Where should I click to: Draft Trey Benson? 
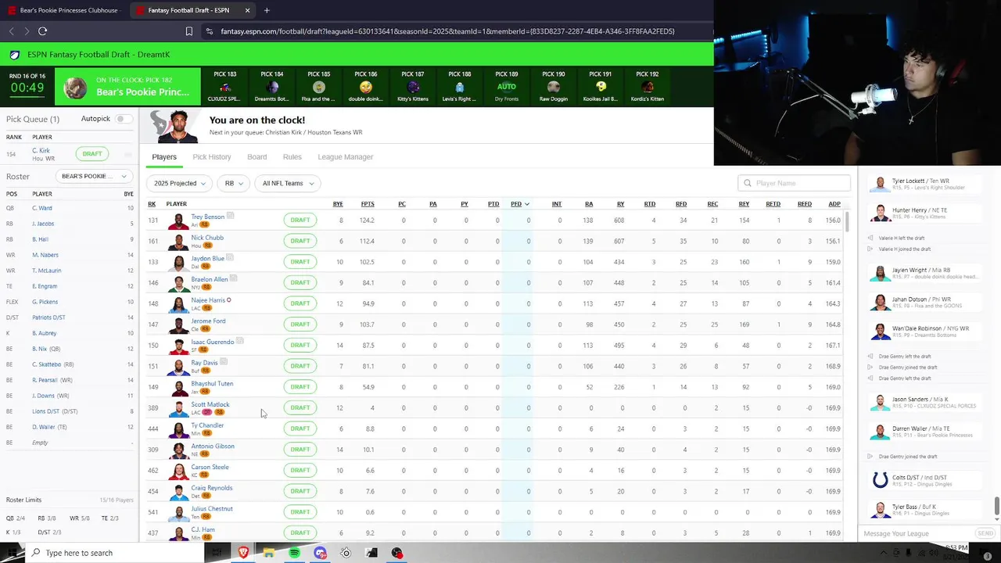click(300, 220)
